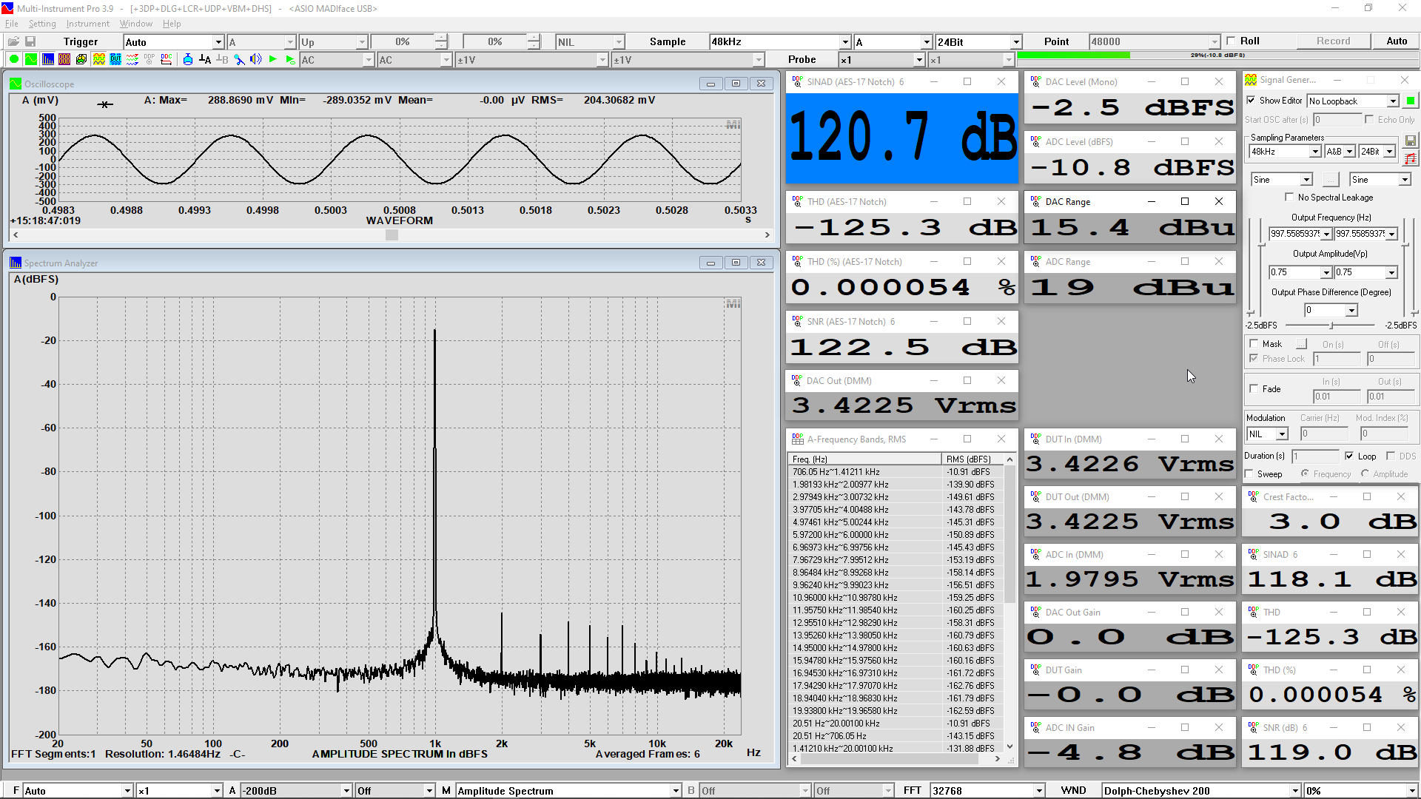The height and width of the screenshot is (799, 1421).
Task: Toggle the Signal Generator toolbar icon
Action: tap(99, 59)
